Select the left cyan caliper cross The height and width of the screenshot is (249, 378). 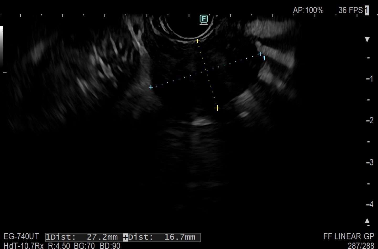click(x=151, y=87)
